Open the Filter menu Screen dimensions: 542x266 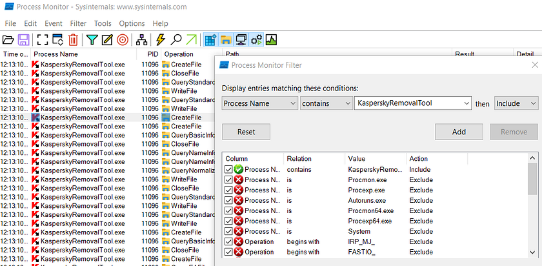78,23
